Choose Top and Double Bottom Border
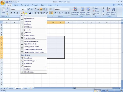Viewport: 123px width, 92px height. pyautogui.click(x=34, y=52)
